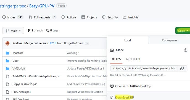This screenshot has width=190, height=100.
Task: Open the VMScripts folder
Action: (19, 69)
